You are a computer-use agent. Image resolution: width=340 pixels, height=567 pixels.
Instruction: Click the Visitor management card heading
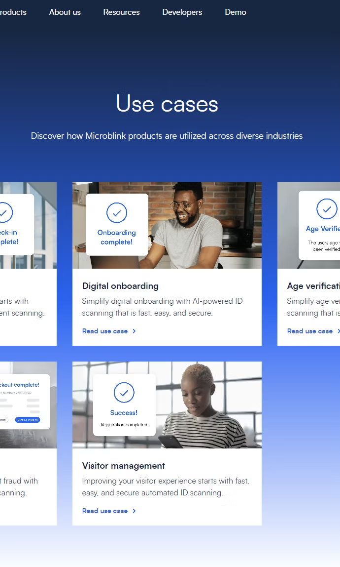[x=124, y=466]
